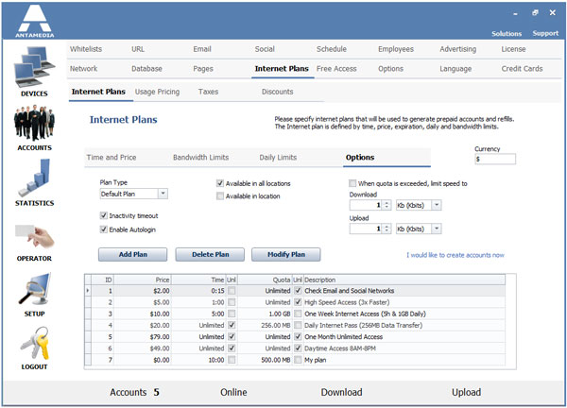The image size is (567, 408).
Task: Click the Add Plan button
Action: click(132, 254)
